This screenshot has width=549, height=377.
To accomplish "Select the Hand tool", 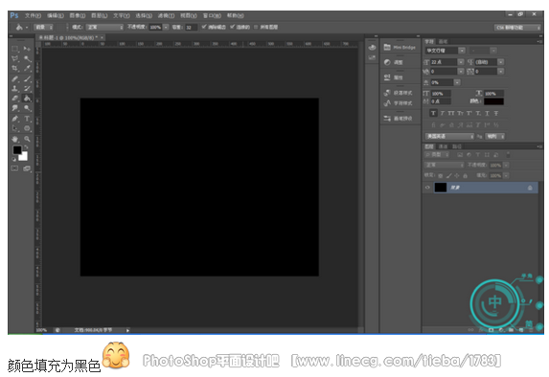I will coord(15,139).
